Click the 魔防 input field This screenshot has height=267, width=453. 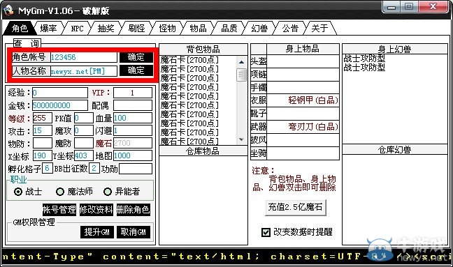coord(83,143)
